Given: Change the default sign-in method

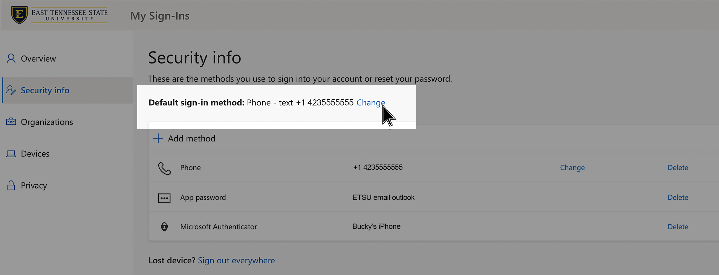Looking at the screenshot, I should click(370, 103).
